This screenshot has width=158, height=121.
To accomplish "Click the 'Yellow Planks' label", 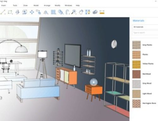I will tap(148, 64).
